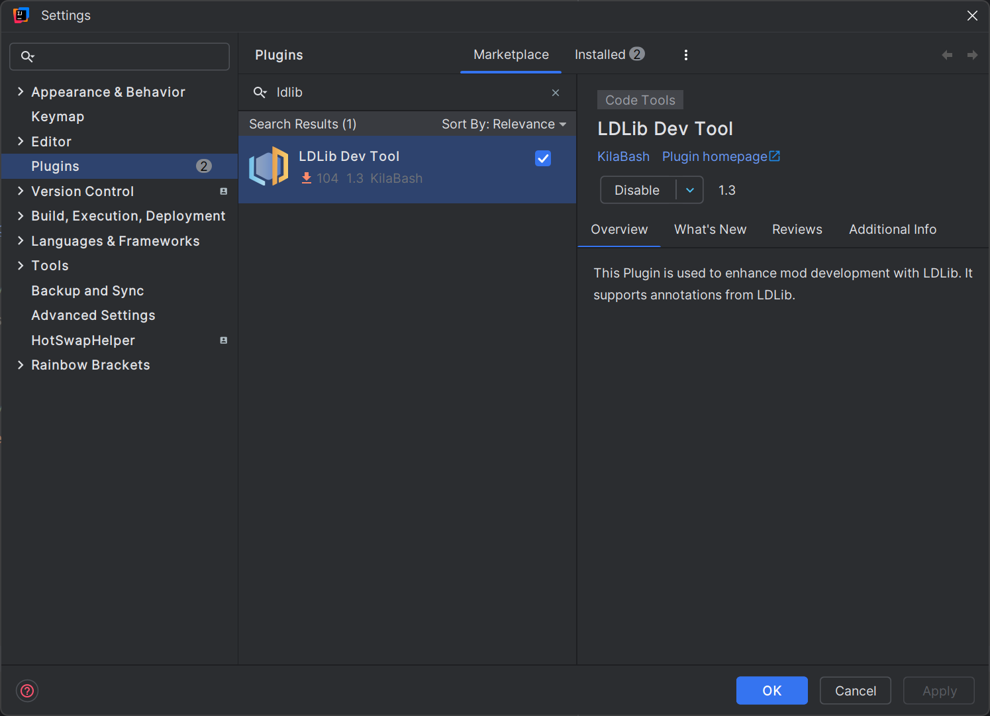Open the Sort By Relevance dropdown
Image resolution: width=990 pixels, height=716 pixels.
[503, 125]
